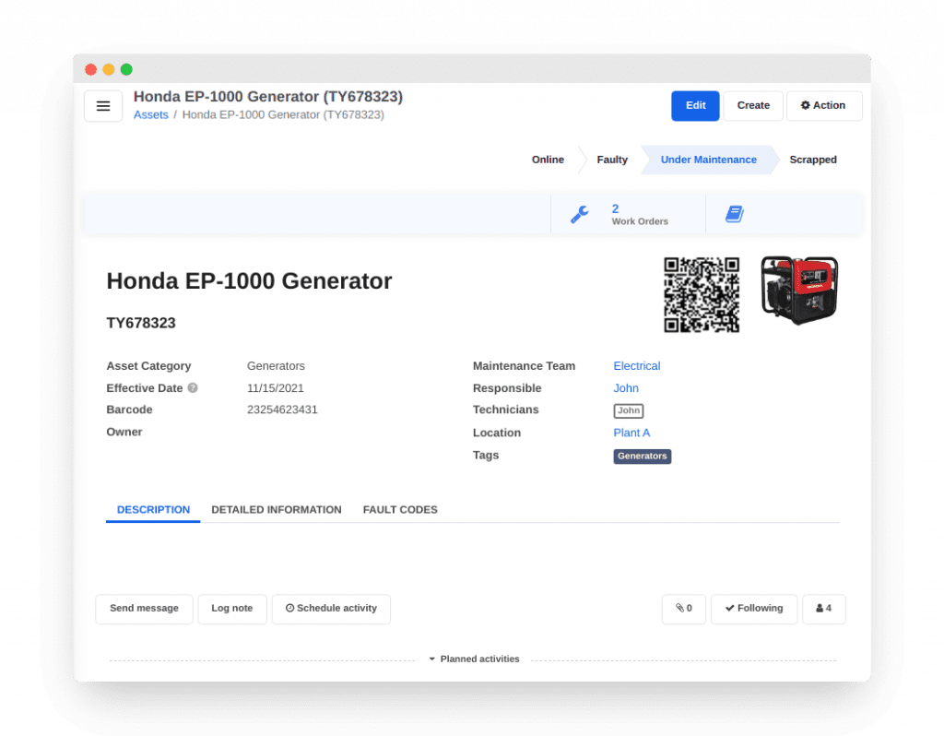Open the Fault Codes tab
Viewport: 944px width, 736px height.
click(400, 509)
